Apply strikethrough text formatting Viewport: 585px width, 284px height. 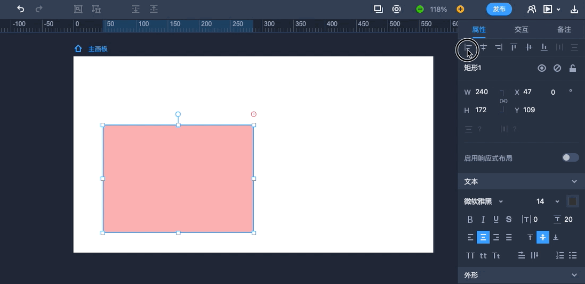pyautogui.click(x=509, y=219)
